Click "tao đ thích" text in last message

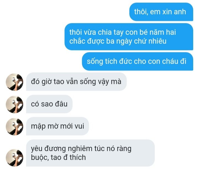[68, 157]
